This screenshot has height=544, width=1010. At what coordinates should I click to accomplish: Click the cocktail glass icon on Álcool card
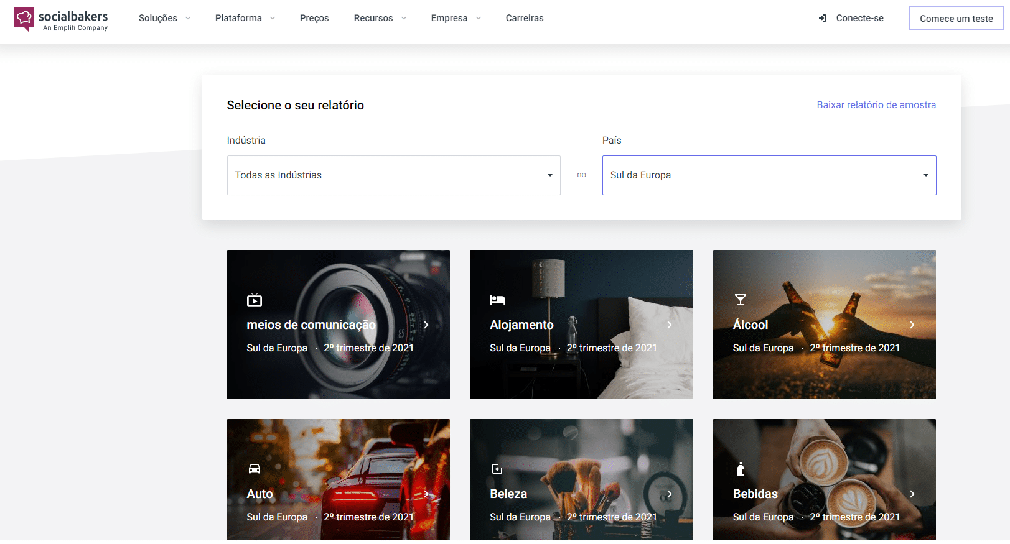(740, 300)
